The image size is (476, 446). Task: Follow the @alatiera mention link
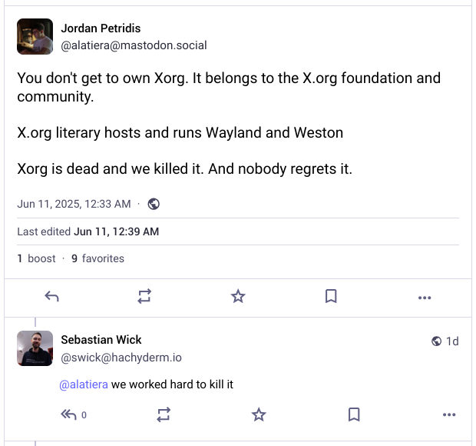click(83, 384)
